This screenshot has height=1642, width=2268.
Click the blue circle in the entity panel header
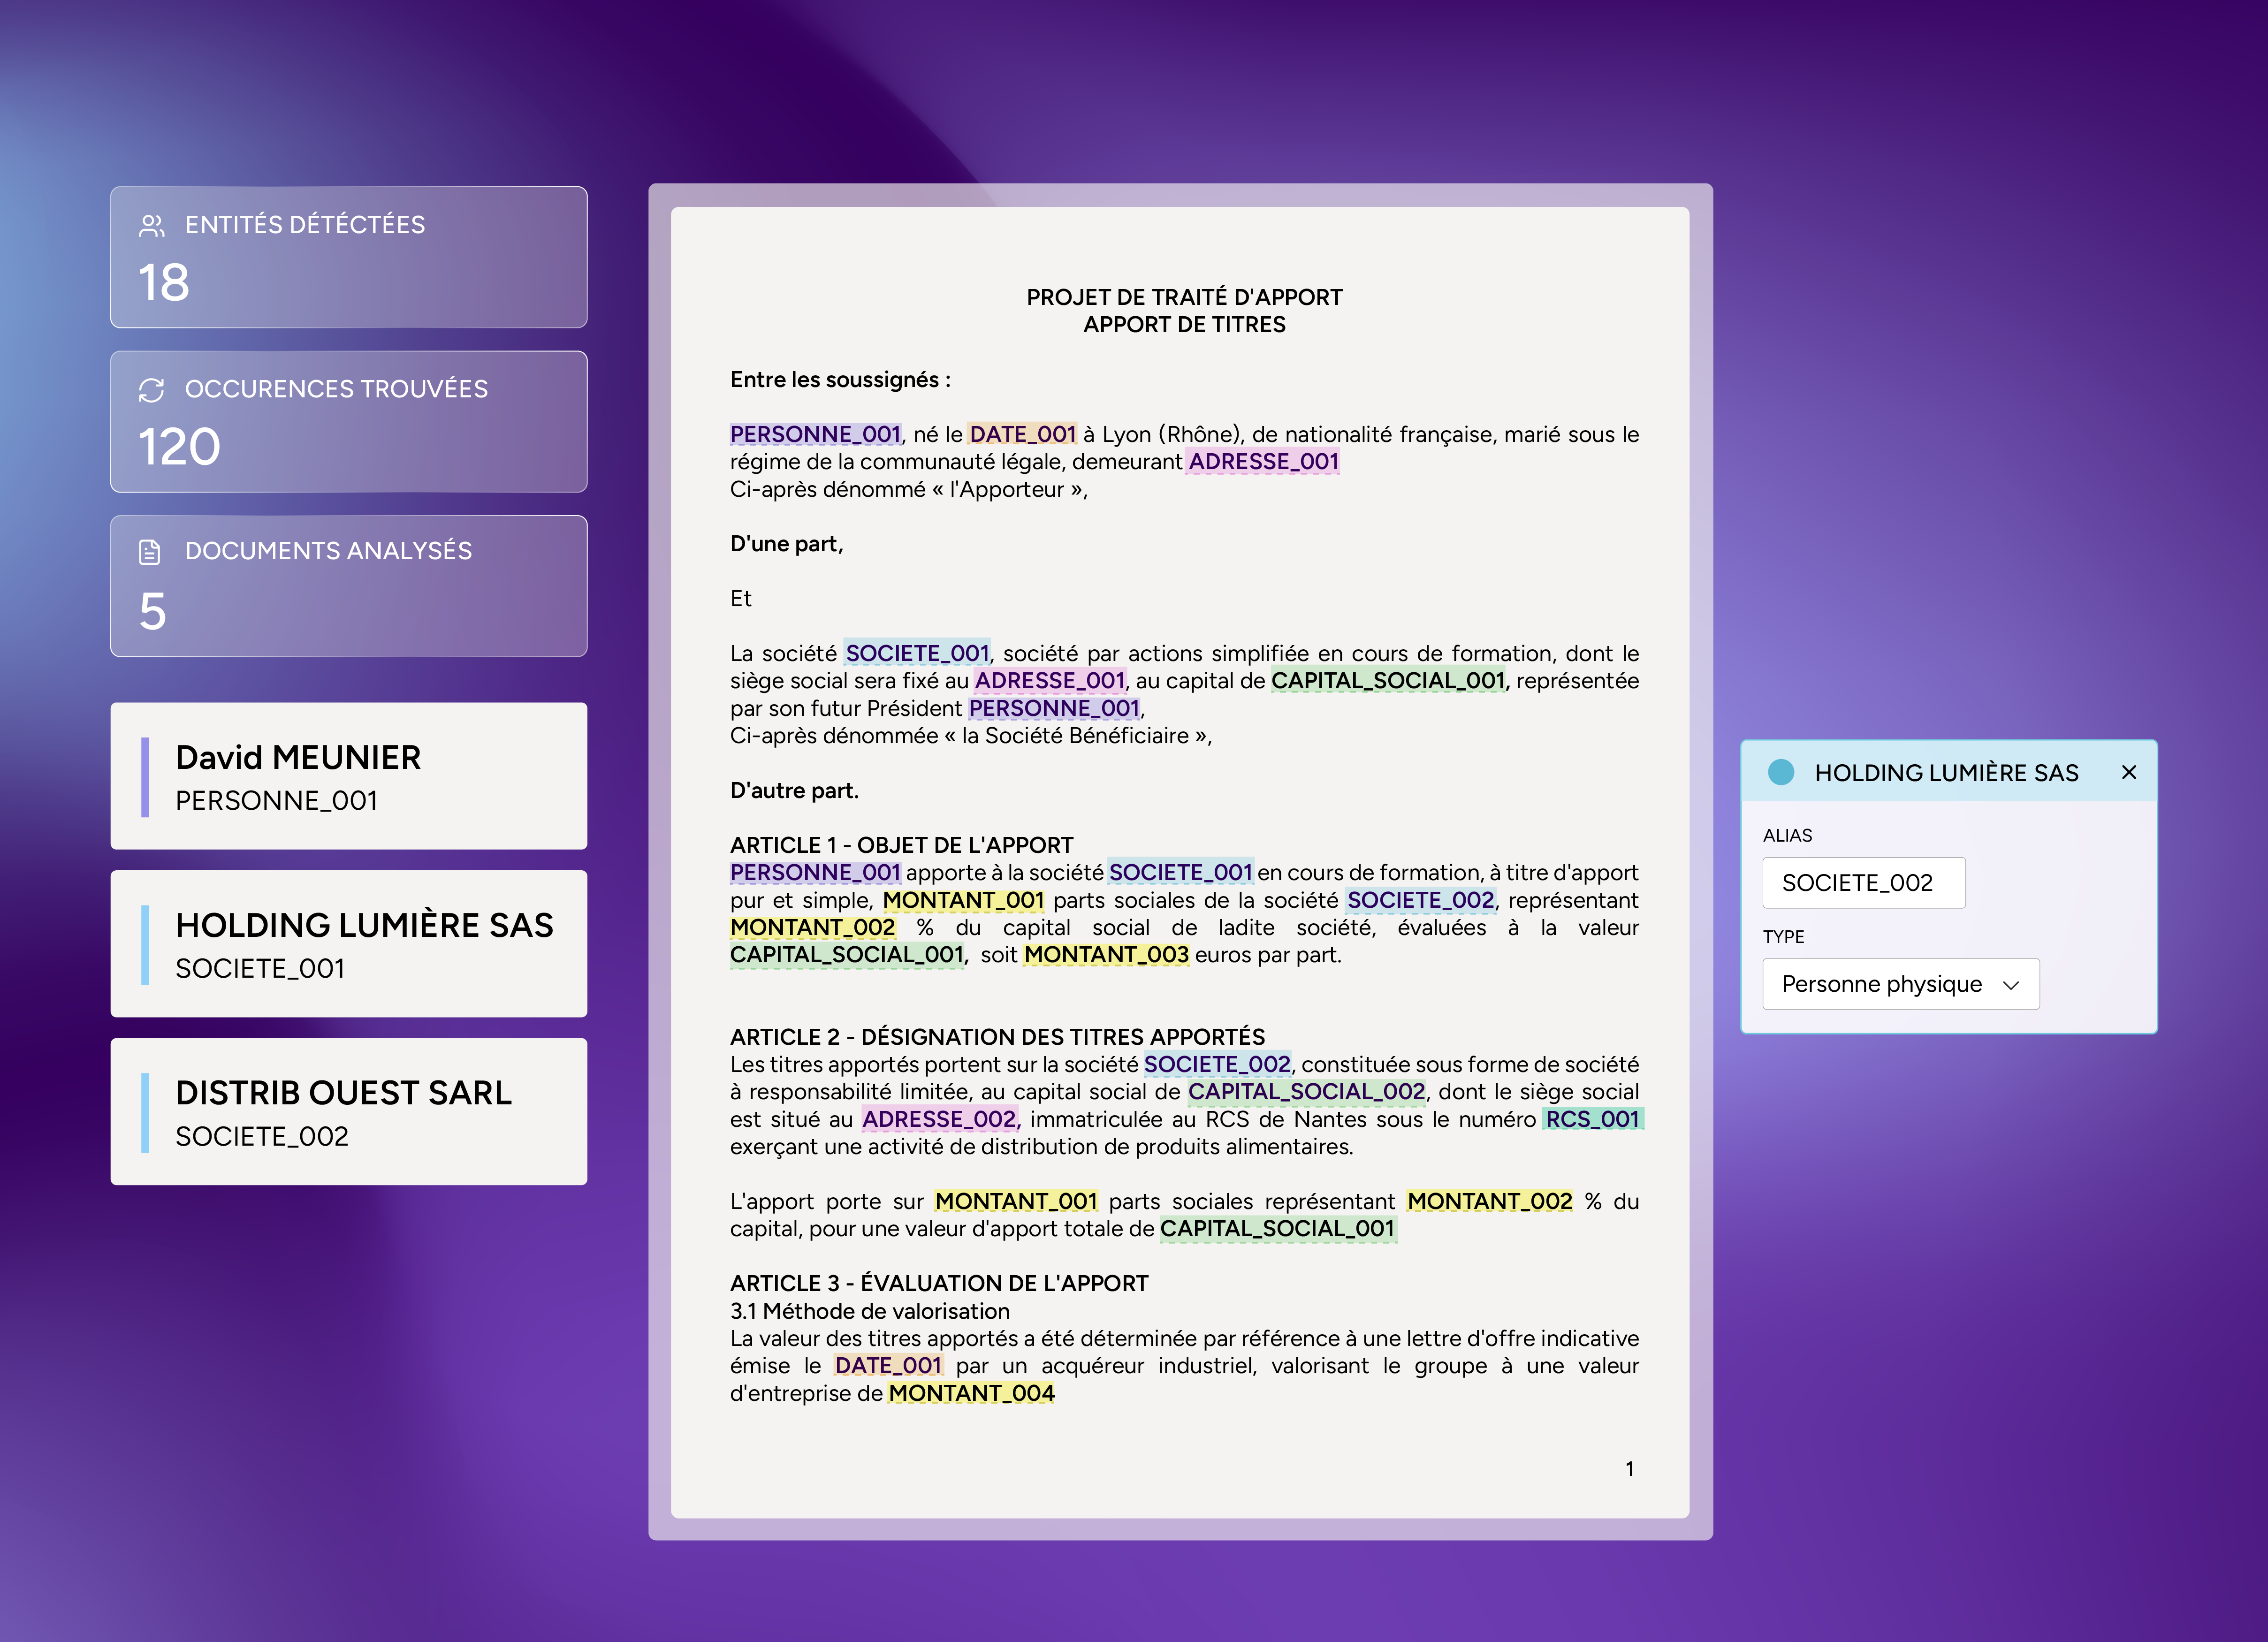[x=1780, y=772]
